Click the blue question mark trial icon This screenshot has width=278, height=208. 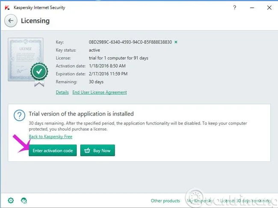pos(19,116)
